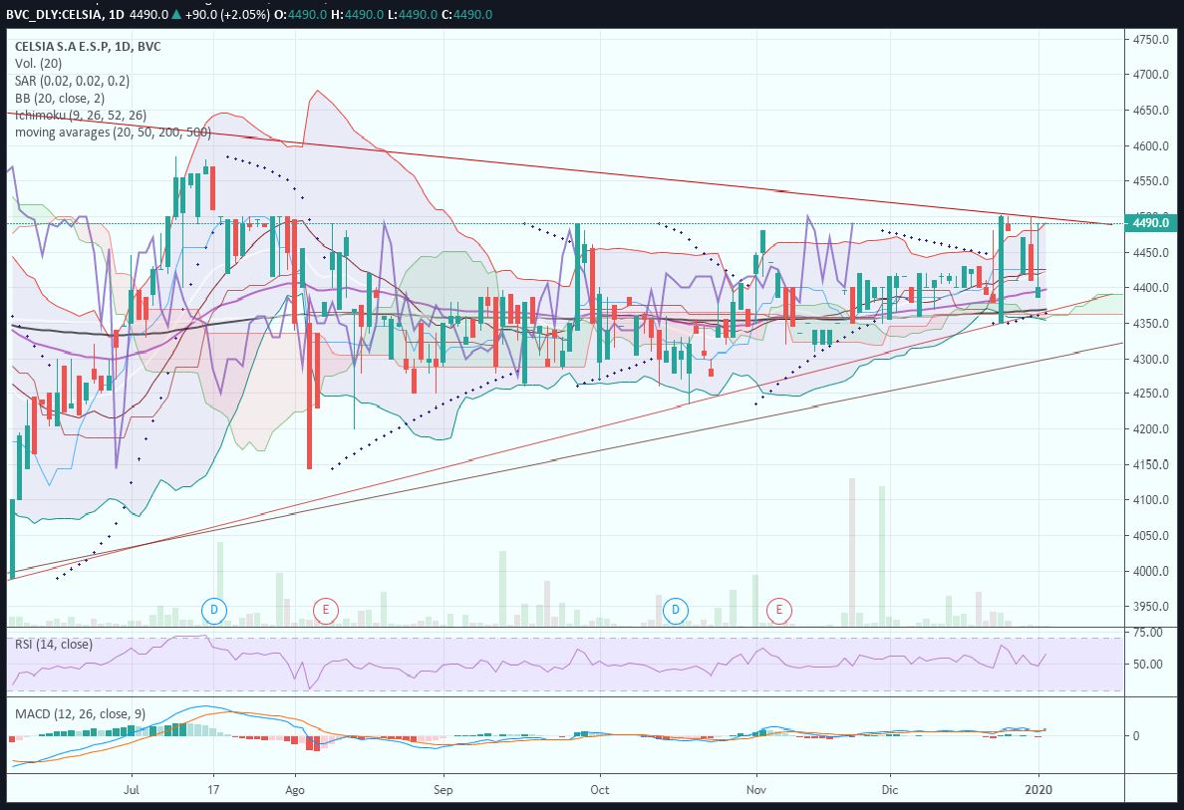The height and width of the screenshot is (810, 1184).
Task: Click the Jul date on the time axis
Action: (x=132, y=790)
